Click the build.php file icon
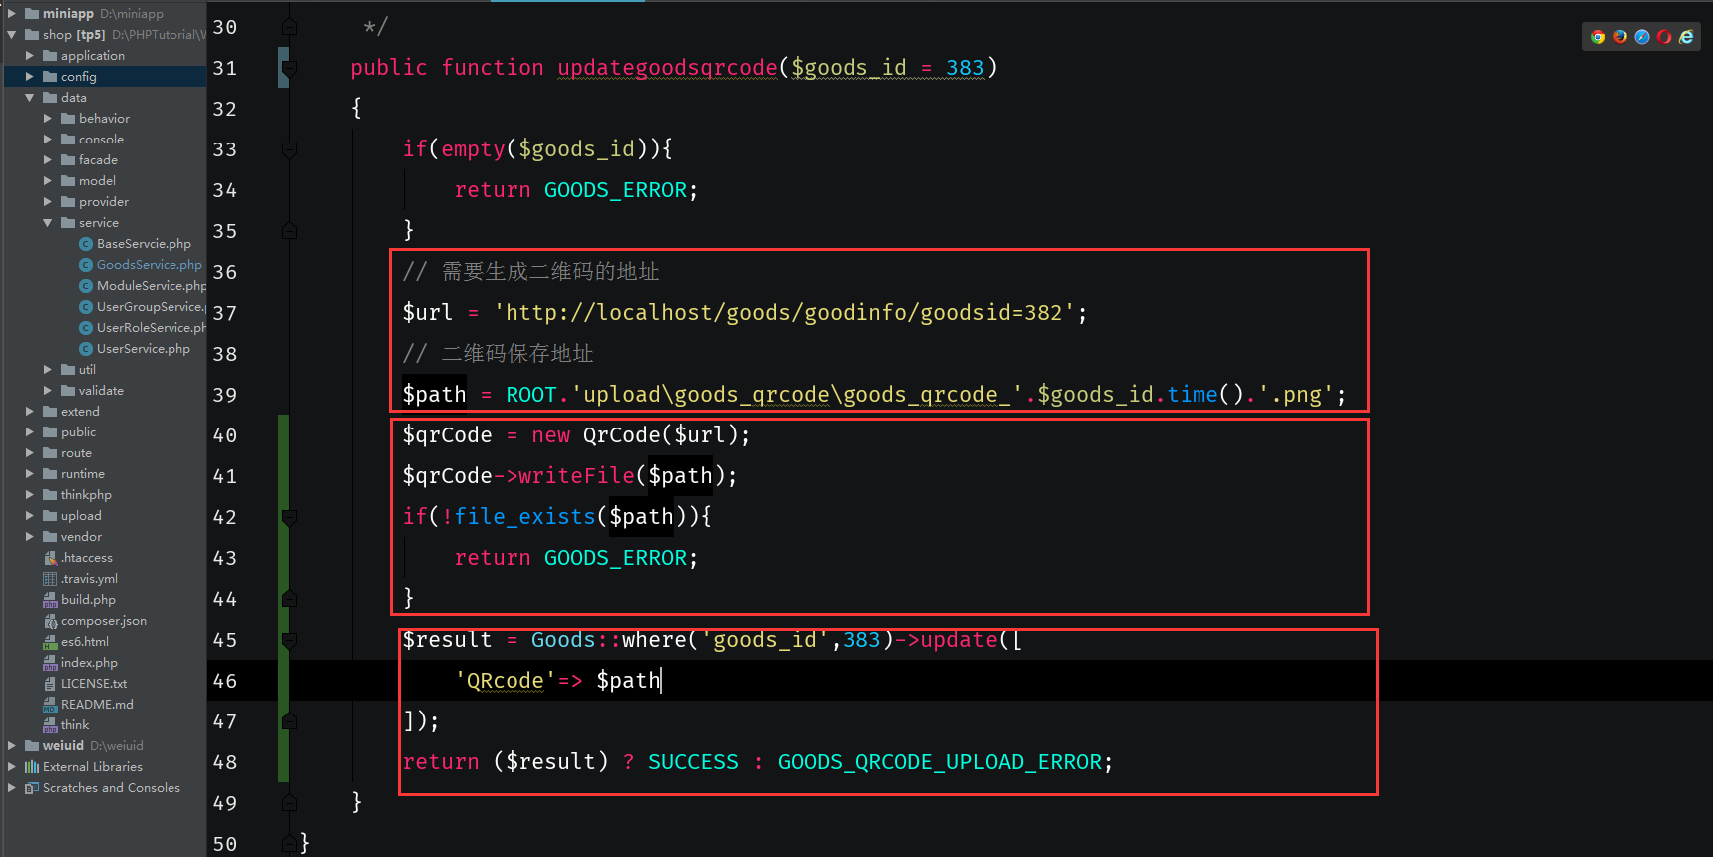Image resolution: width=1713 pixels, height=857 pixels. click(50, 600)
